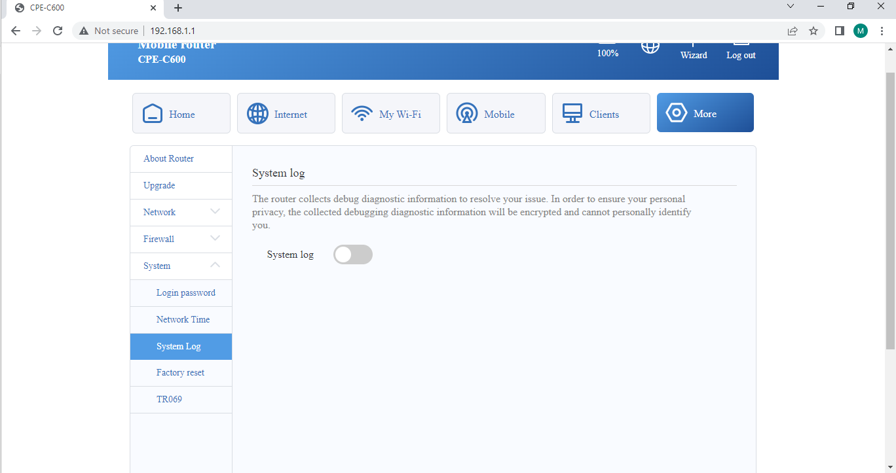Open the Home tab
This screenshot has height=473, width=896.
[x=181, y=113]
